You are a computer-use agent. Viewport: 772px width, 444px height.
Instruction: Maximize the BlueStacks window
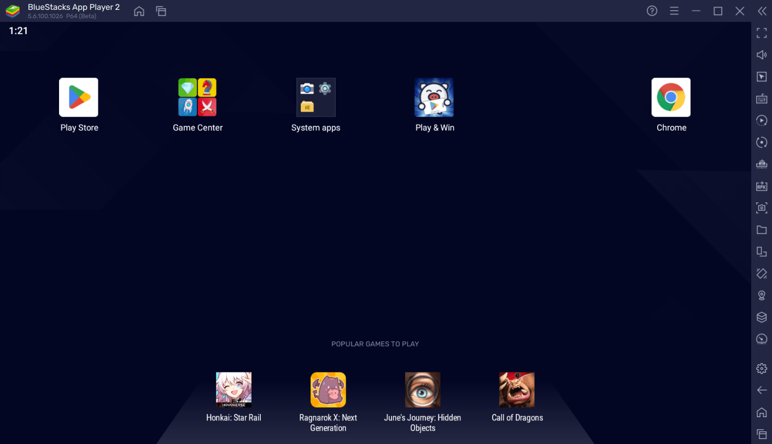pos(718,11)
